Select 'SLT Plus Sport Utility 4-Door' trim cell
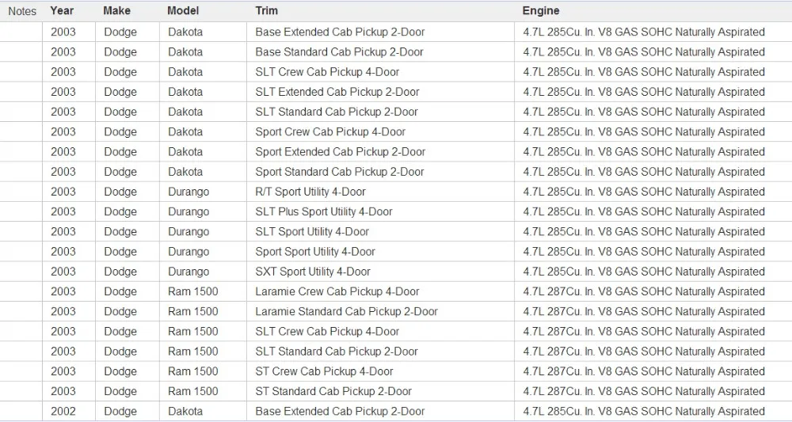The image size is (792, 422). (x=324, y=211)
